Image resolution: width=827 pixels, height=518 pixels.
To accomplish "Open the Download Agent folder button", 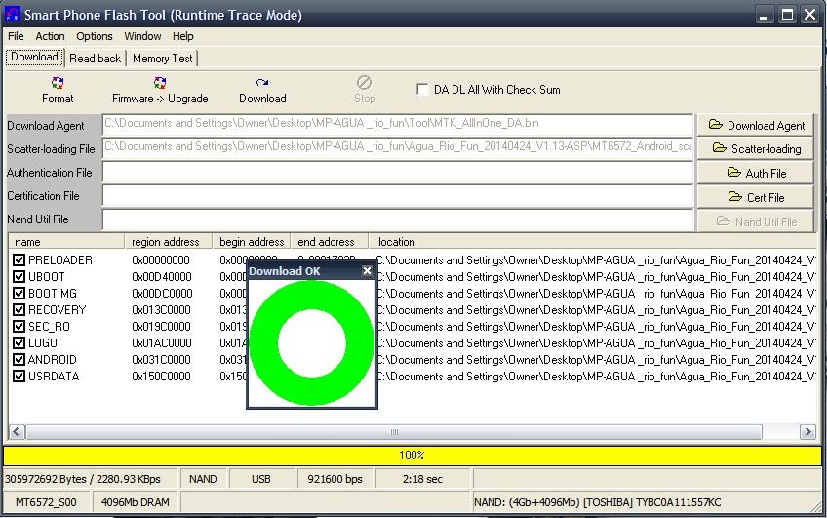I will pyautogui.click(x=757, y=125).
